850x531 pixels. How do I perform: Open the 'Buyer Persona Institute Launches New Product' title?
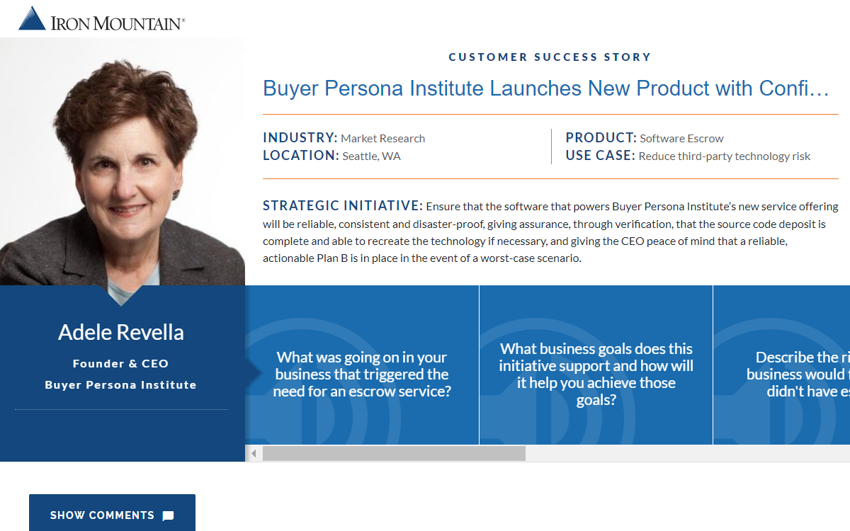click(545, 88)
